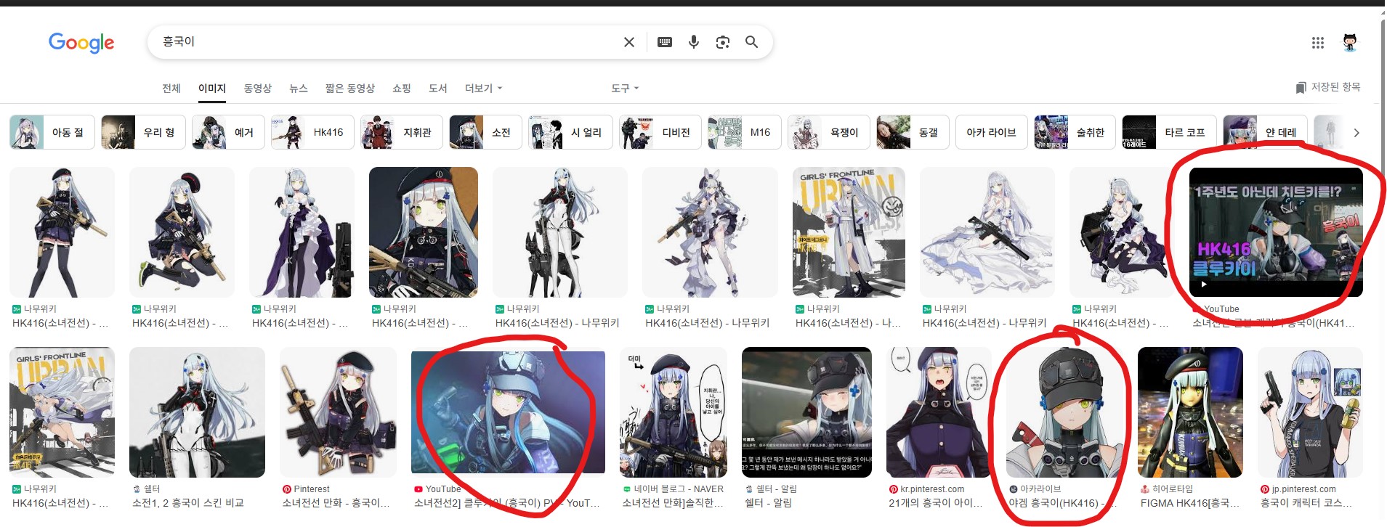Select the 아동 절 filter chip

coord(52,132)
